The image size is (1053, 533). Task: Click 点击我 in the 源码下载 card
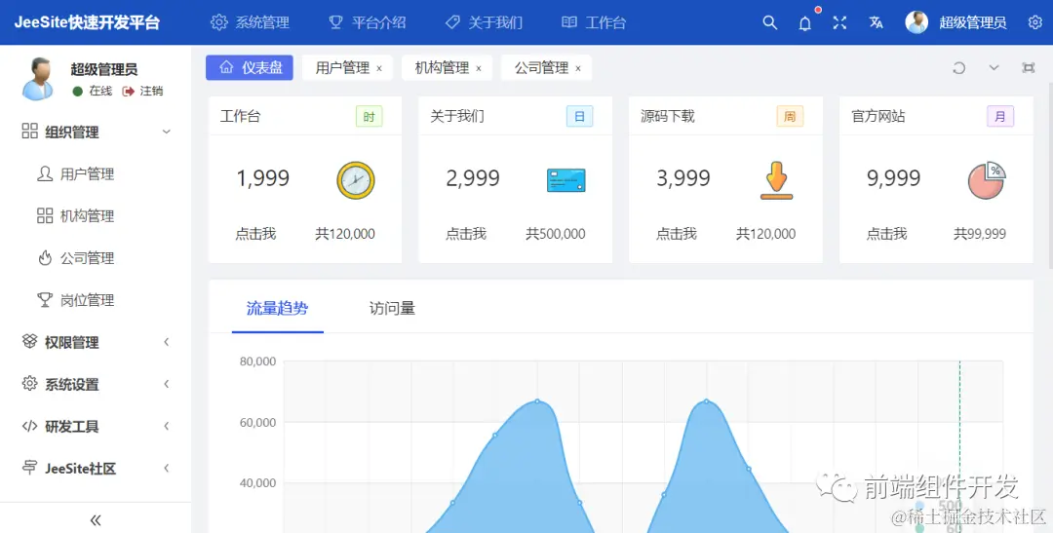tap(677, 234)
